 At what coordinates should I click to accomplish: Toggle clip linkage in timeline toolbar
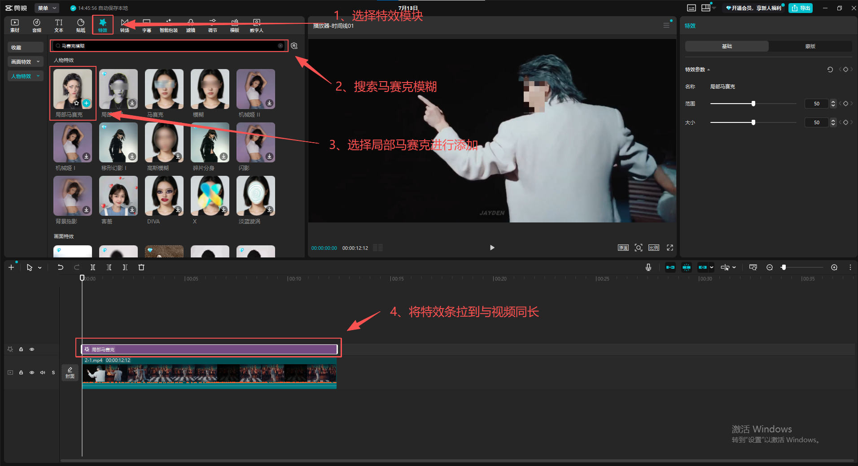[703, 267]
